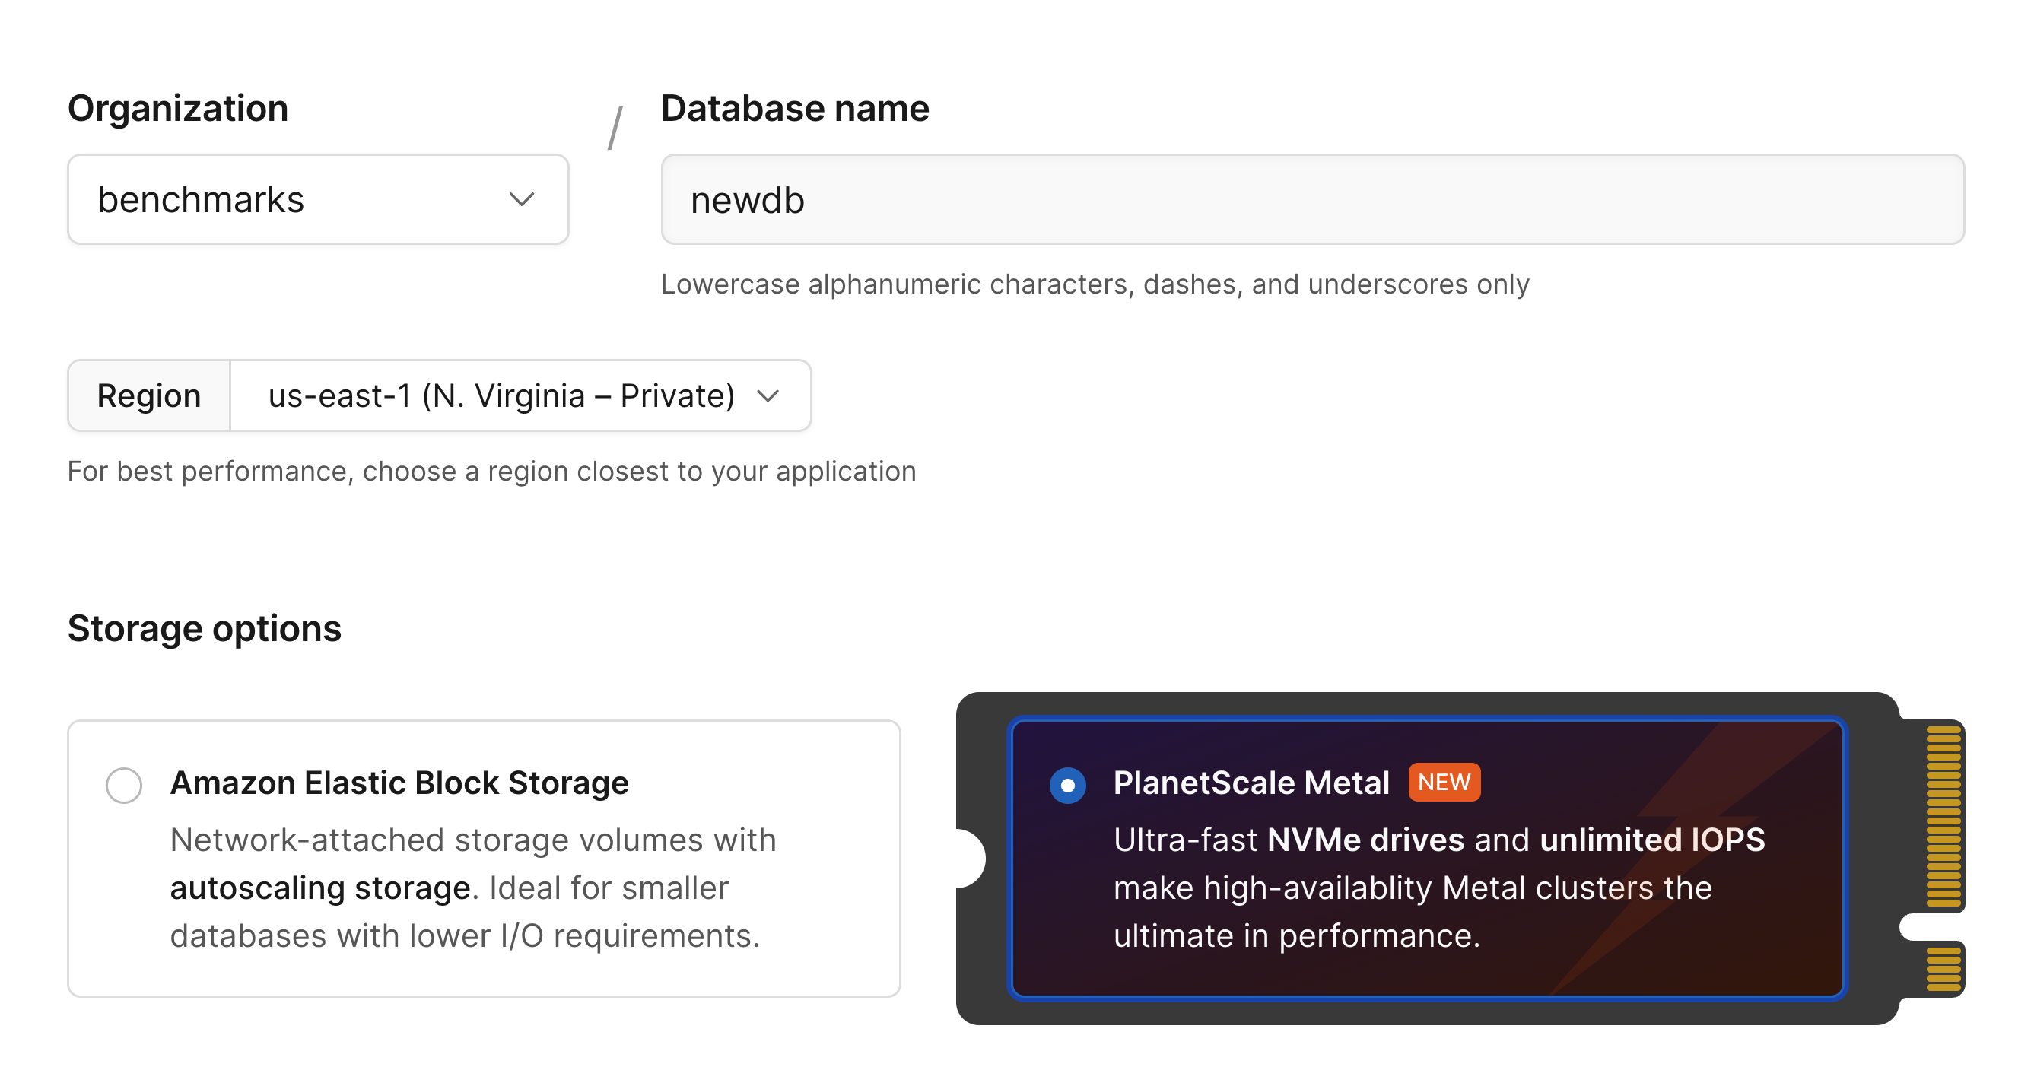Click the Amazon Elastic Block Storage title
This screenshot has width=2034, height=1086.
[x=399, y=783]
